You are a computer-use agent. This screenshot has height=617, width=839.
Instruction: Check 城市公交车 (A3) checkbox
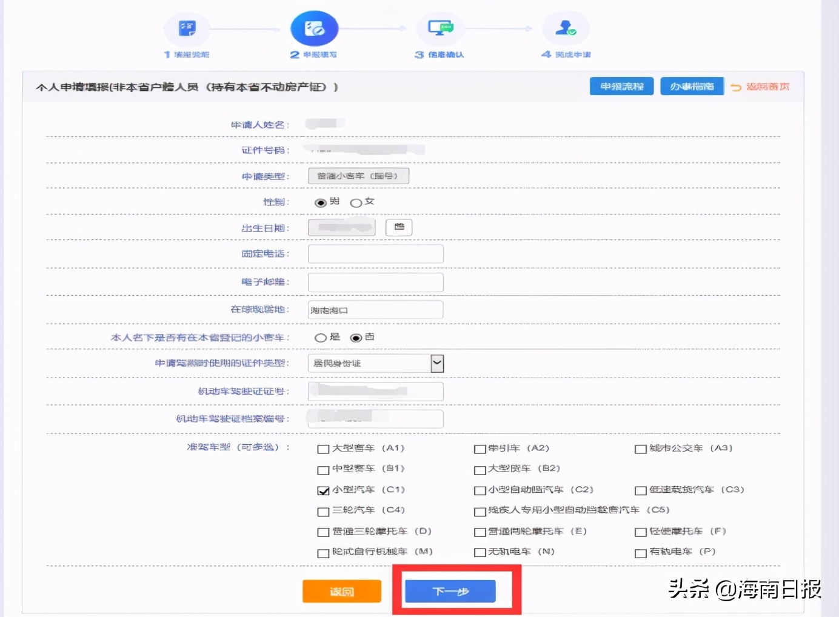pyautogui.click(x=641, y=449)
